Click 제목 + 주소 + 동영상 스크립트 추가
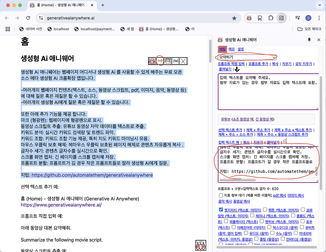Image resolution: width=326 pixels, height=252 pixels. click(x=282, y=134)
